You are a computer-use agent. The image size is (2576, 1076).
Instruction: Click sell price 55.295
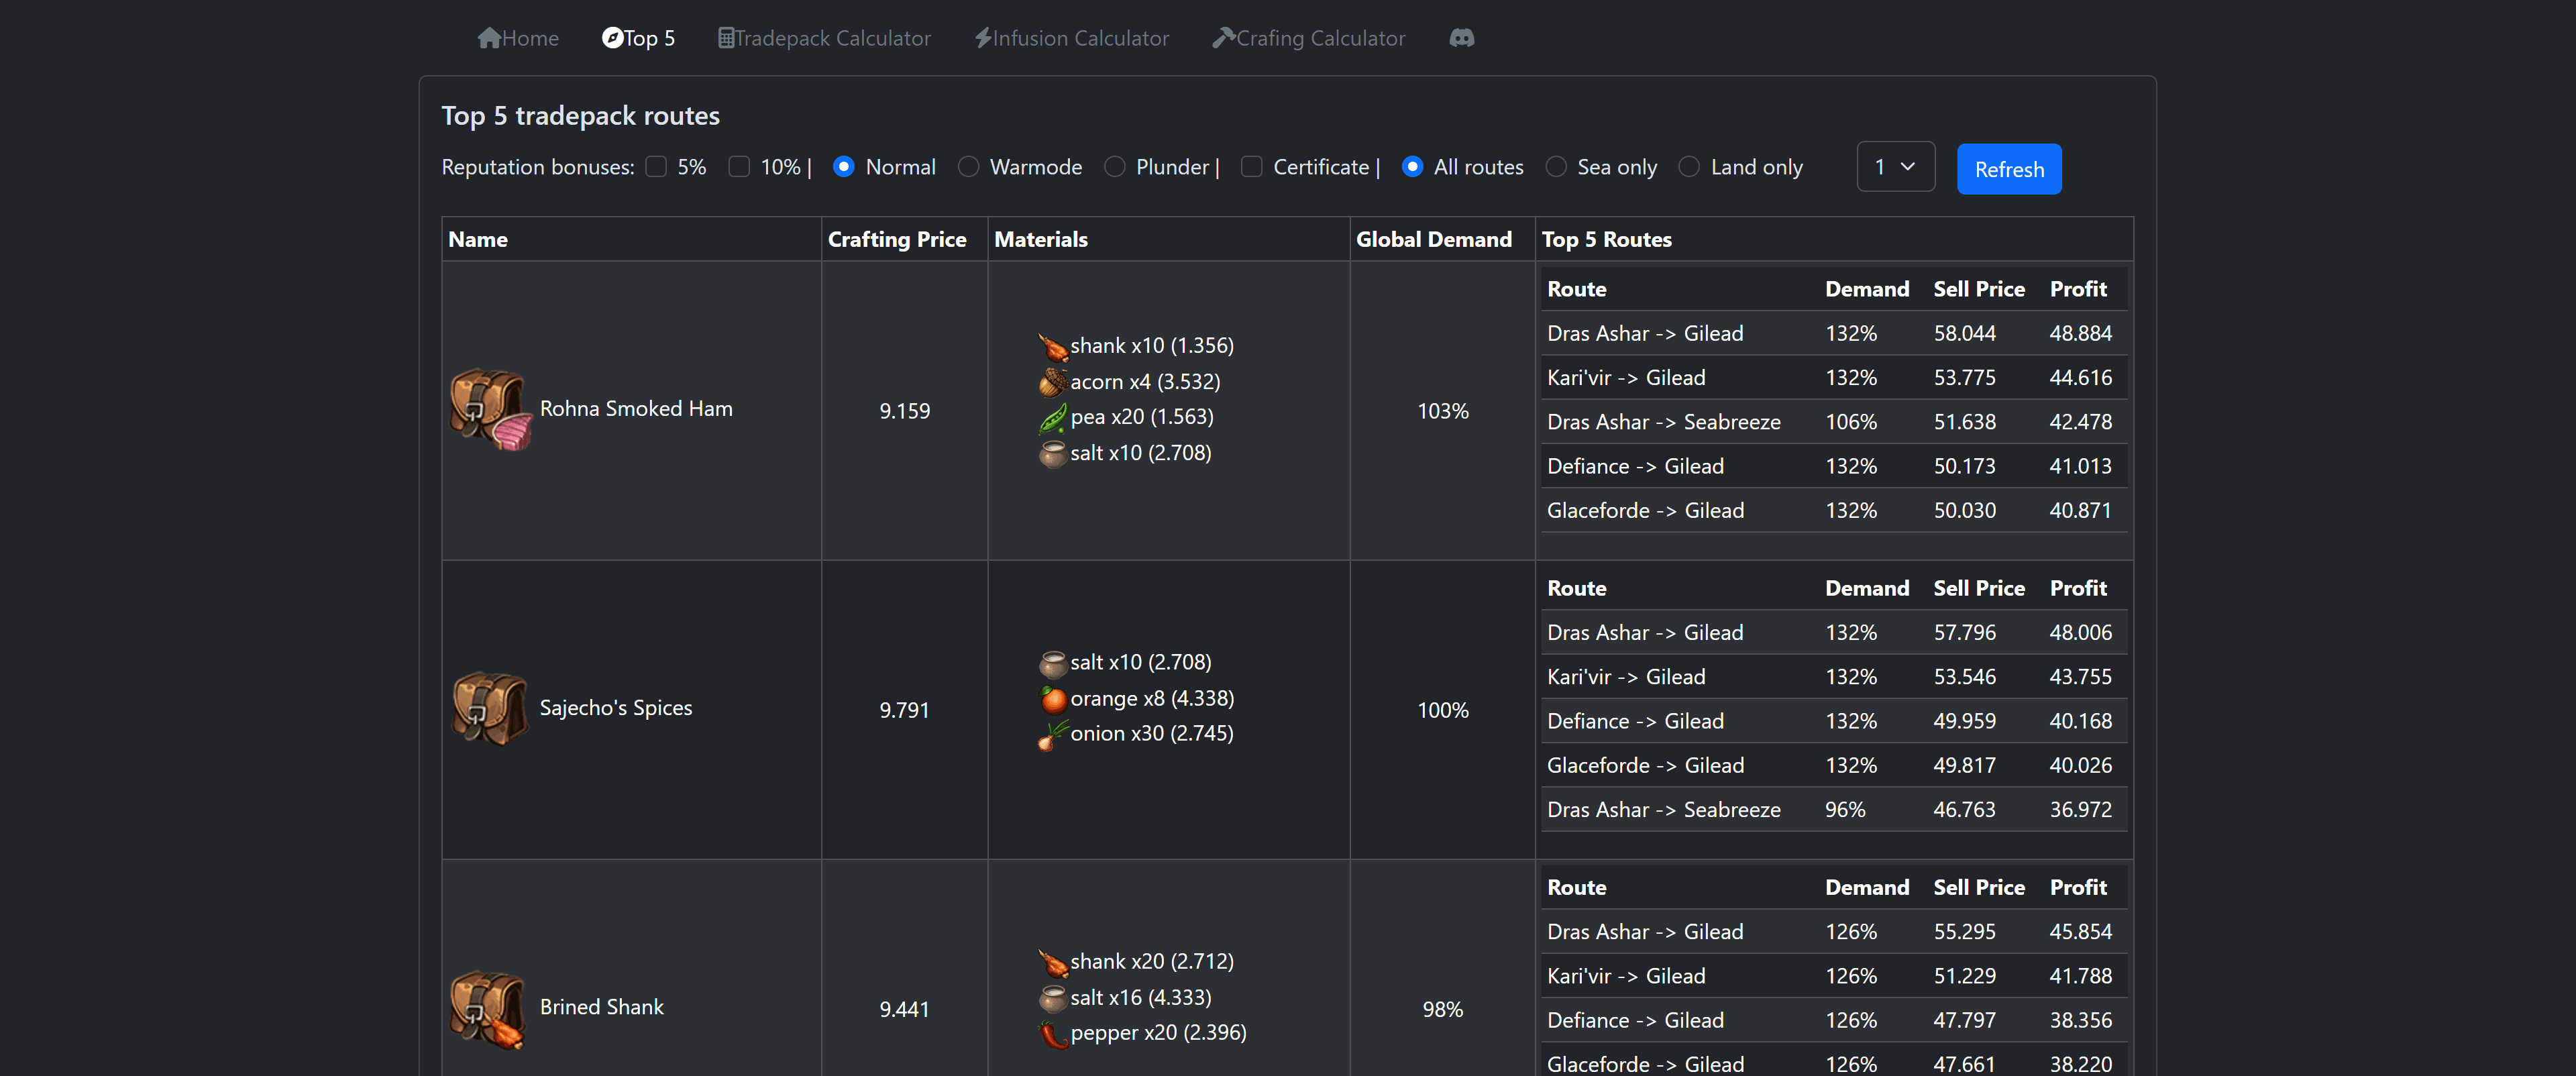[x=1964, y=931]
